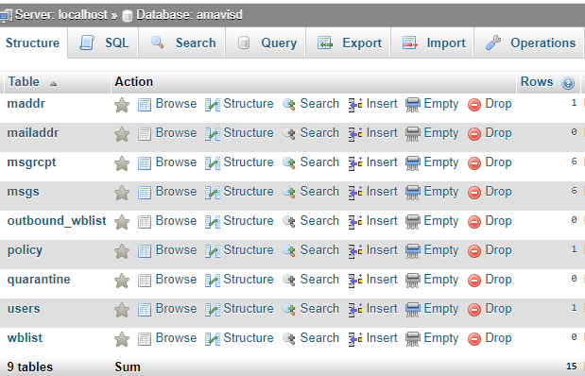Open the SQL tab
Image resolution: width=585 pixels, height=376 pixels.
(103, 43)
